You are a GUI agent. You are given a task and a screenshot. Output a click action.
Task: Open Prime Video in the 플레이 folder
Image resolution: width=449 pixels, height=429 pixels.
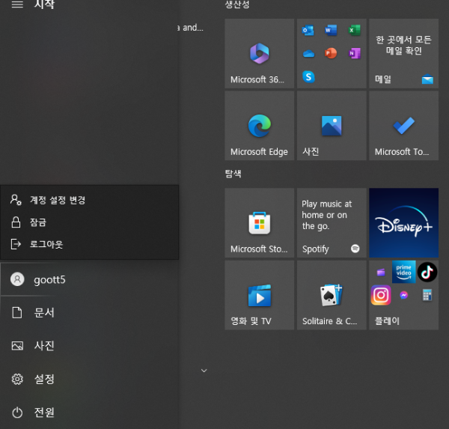coord(403,272)
